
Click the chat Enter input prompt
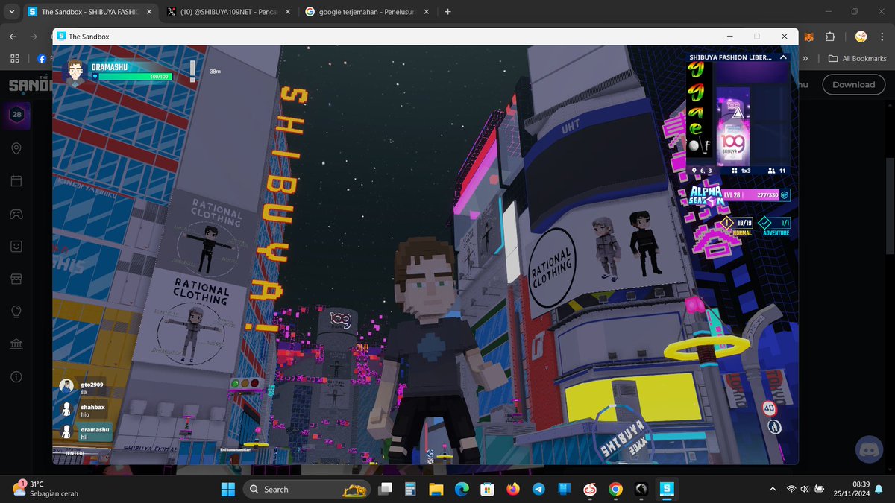click(x=75, y=452)
